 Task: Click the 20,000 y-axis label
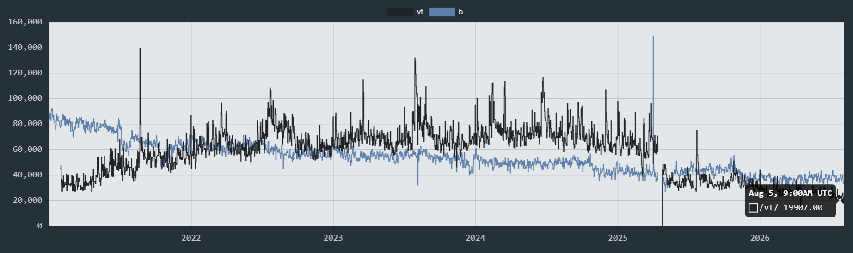27,200
